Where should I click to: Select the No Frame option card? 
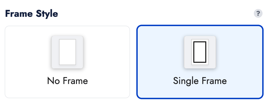click(x=67, y=62)
